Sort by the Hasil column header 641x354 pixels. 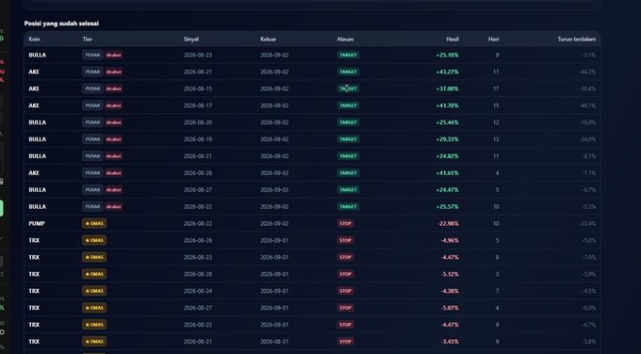coord(452,40)
